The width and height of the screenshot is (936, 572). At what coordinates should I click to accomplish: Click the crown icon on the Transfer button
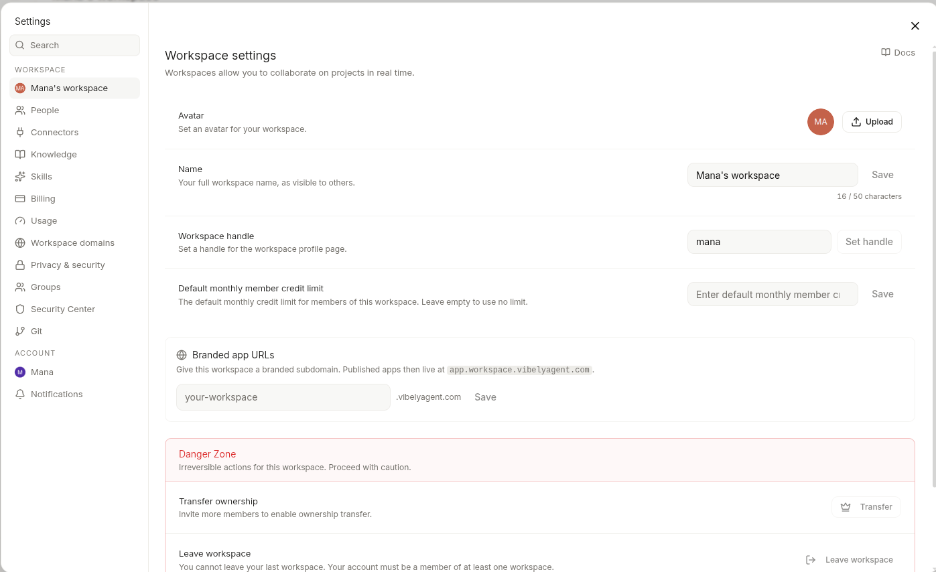pyautogui.click(x=846, y=507)
